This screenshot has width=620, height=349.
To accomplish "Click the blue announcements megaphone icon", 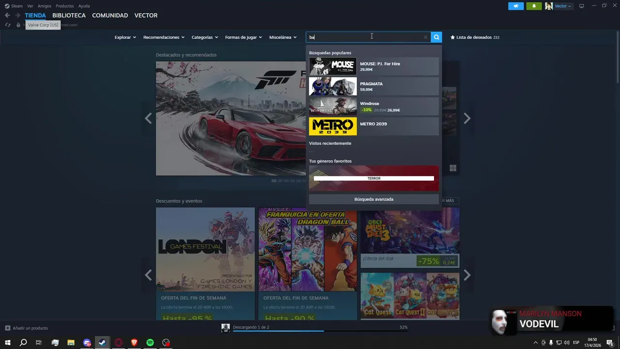I will [516, 6].
